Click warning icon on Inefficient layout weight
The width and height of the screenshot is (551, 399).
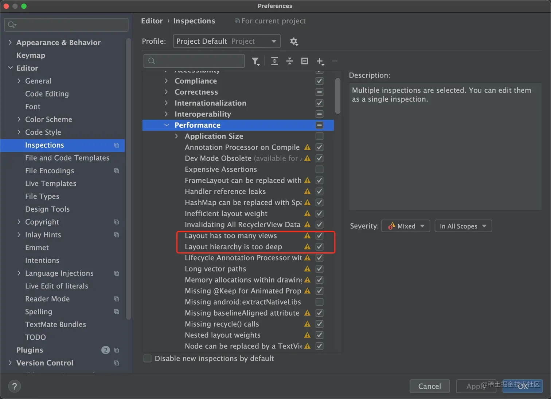click(308, 214)
